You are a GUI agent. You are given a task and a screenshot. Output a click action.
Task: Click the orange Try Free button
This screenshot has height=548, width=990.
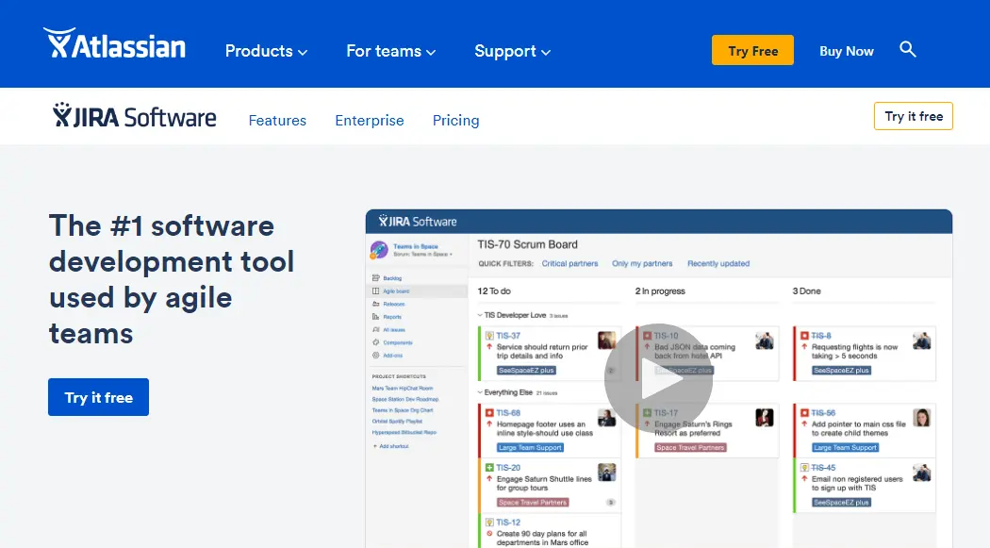pos(752,50)
